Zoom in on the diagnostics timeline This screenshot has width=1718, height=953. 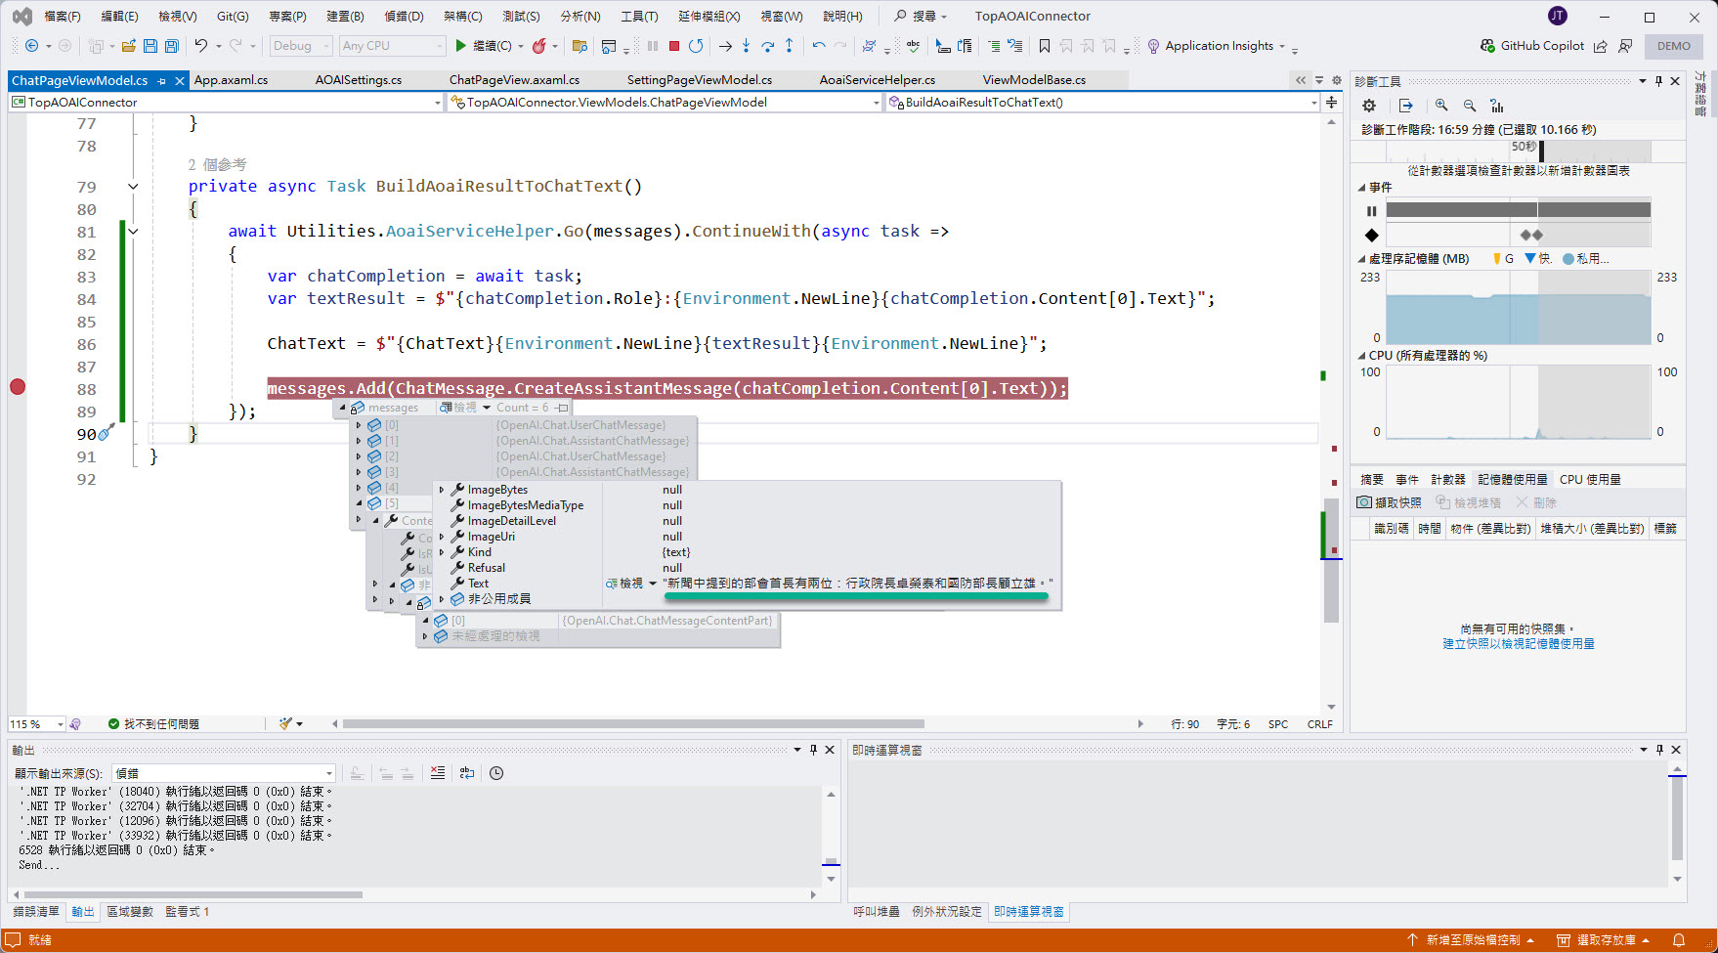click(1441, 106)
